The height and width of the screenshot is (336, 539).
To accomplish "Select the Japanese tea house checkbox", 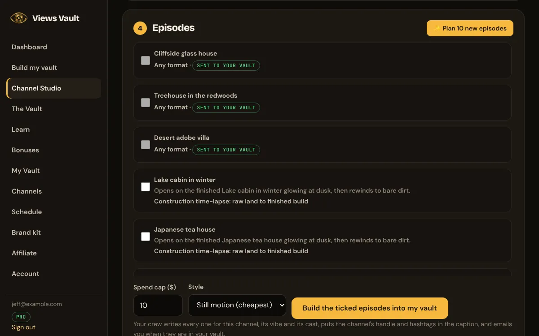I will pyautogui.click(x=146, y=237).
